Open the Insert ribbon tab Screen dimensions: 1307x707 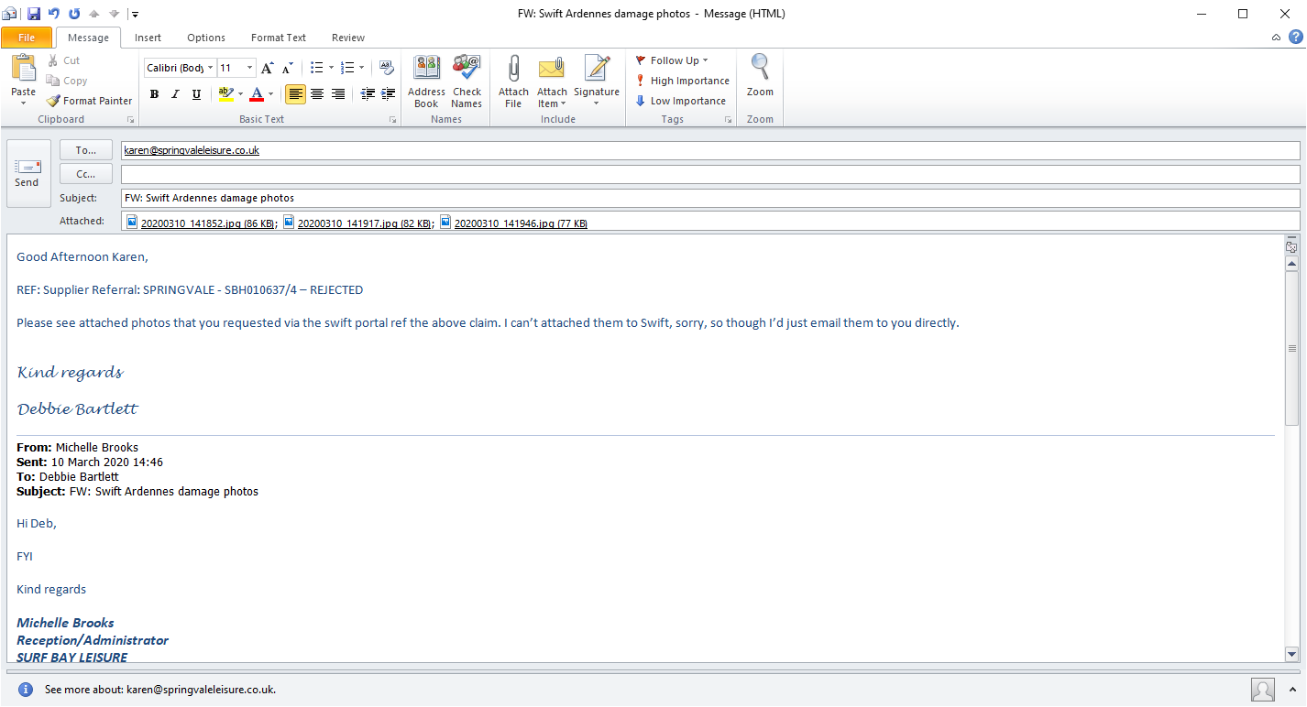click(148, 38)
